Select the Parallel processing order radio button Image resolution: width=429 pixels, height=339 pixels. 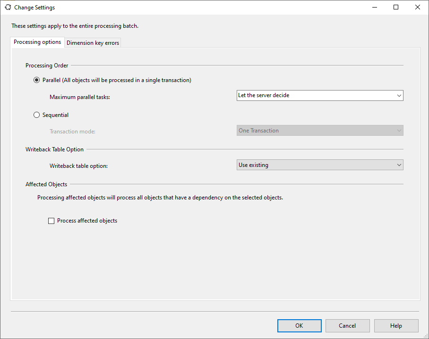[x=37, y=80]
